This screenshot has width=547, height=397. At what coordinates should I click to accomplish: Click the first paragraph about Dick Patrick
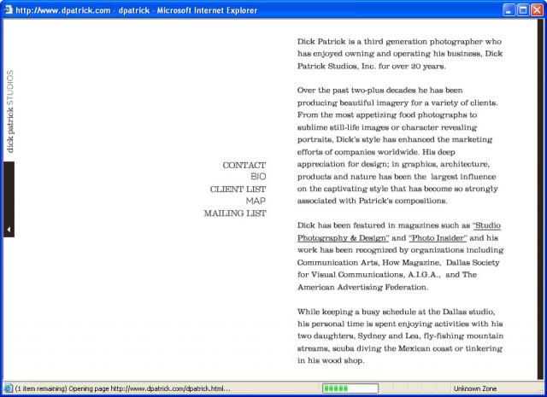point(399,54)
